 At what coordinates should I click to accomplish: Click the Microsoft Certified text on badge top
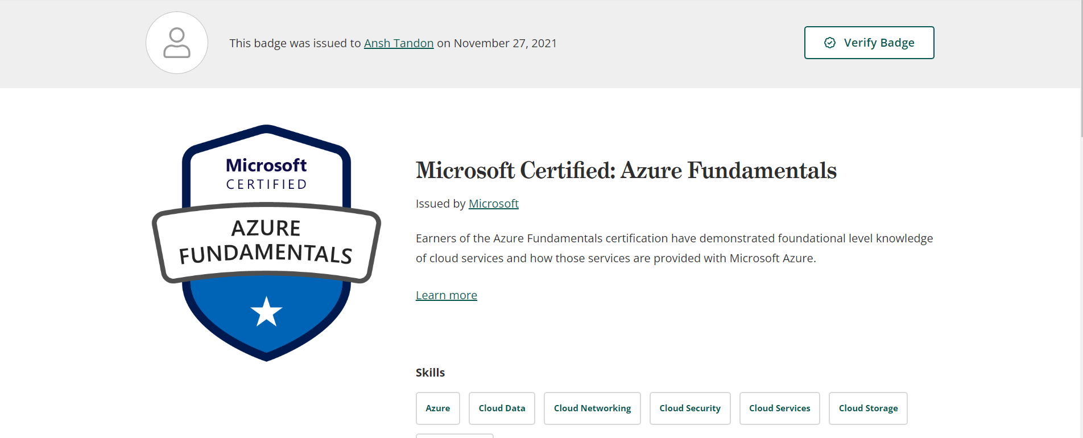266,173
